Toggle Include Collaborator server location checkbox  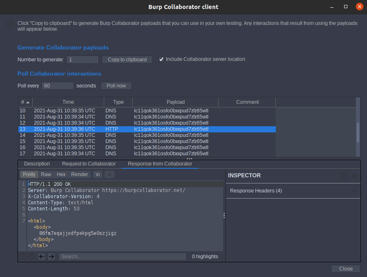coord(161,59)
